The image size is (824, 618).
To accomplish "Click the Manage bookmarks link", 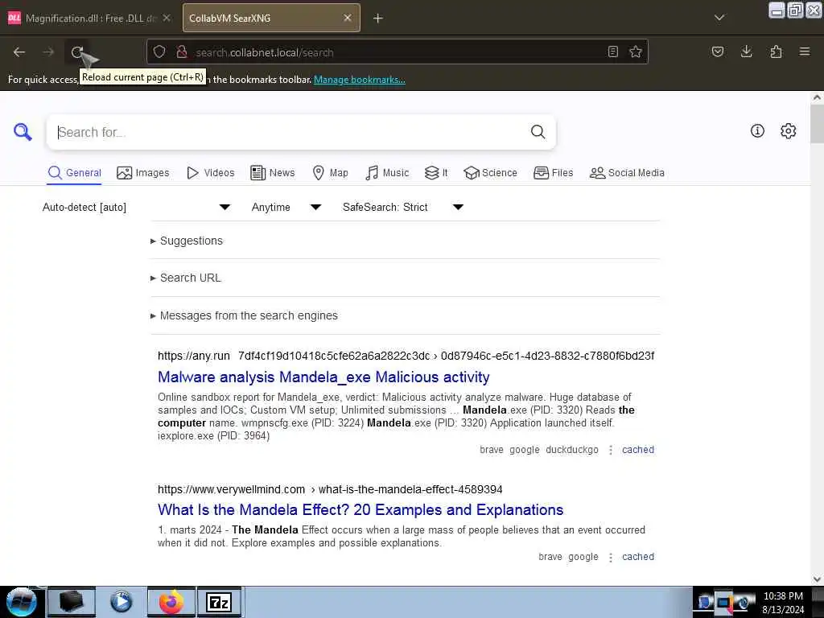I will 360,80.
